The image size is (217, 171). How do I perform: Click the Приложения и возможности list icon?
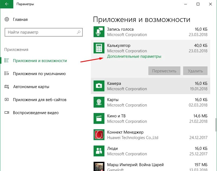pos(7,60)
